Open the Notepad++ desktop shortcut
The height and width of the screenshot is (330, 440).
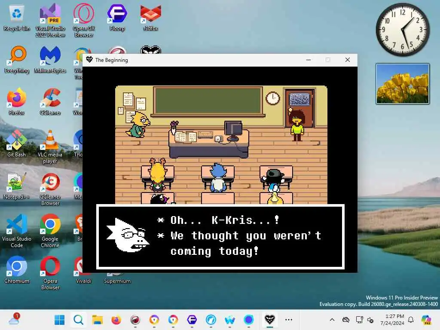pyautogui.click(x=17, y=186)
